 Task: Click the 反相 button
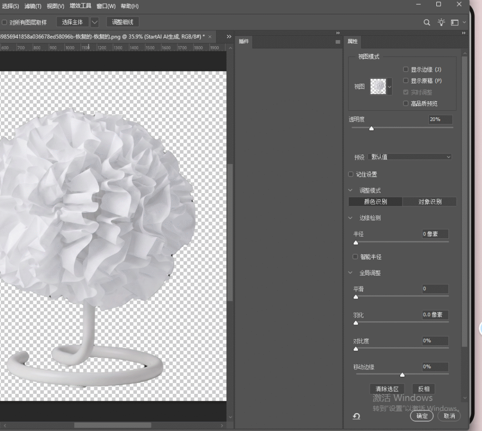click(x=424, y=389)
